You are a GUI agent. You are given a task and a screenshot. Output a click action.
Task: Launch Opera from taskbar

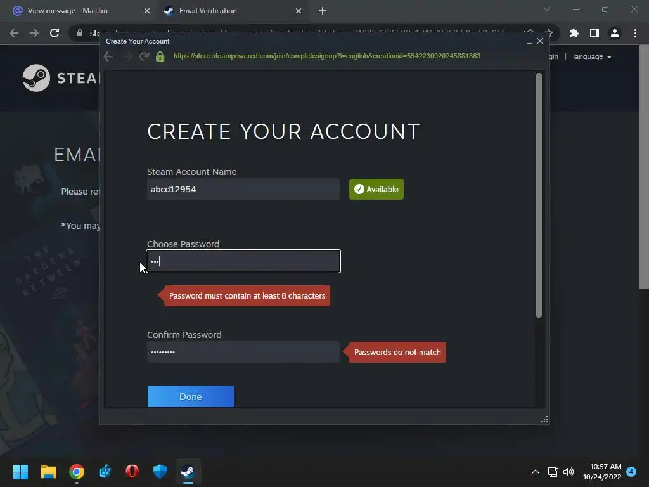(x=132, y=472)
